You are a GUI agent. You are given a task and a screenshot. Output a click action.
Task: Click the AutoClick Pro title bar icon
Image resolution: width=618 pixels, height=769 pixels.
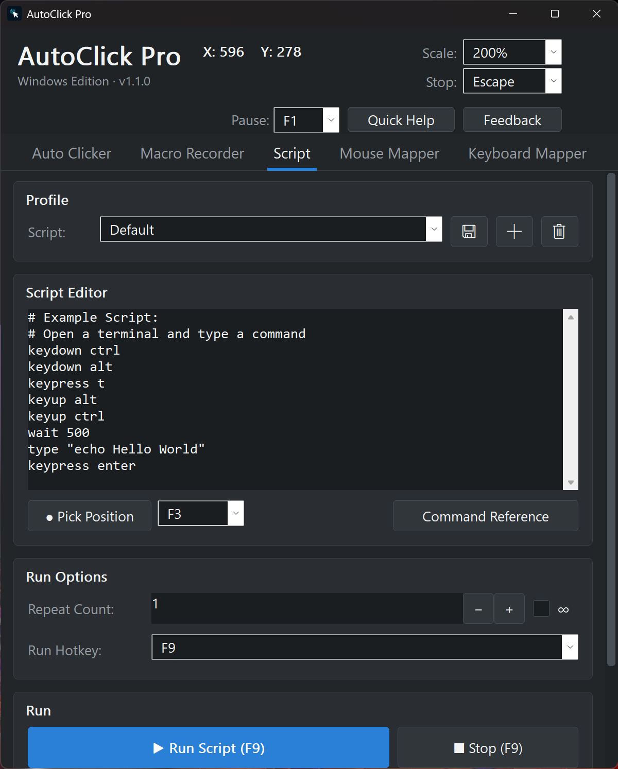14,14
